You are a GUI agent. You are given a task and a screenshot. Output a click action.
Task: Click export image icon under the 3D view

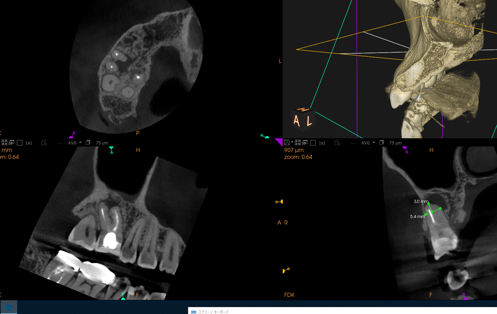[x=305, y=142]
